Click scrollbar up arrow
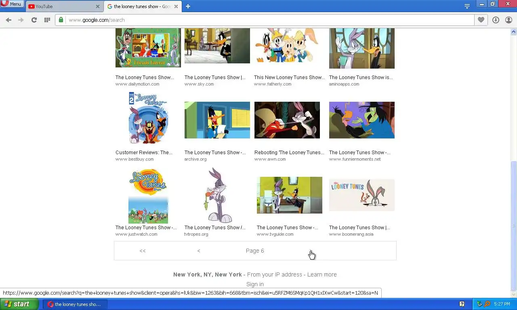 pos(514,31)
